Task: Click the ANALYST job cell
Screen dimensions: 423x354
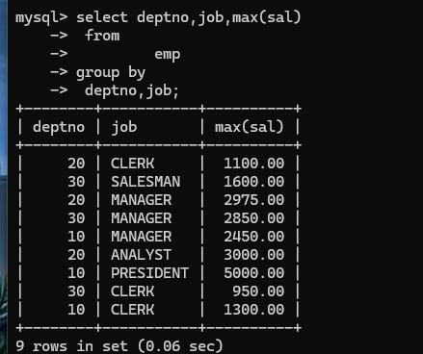Action: click(x=141, y=255)
